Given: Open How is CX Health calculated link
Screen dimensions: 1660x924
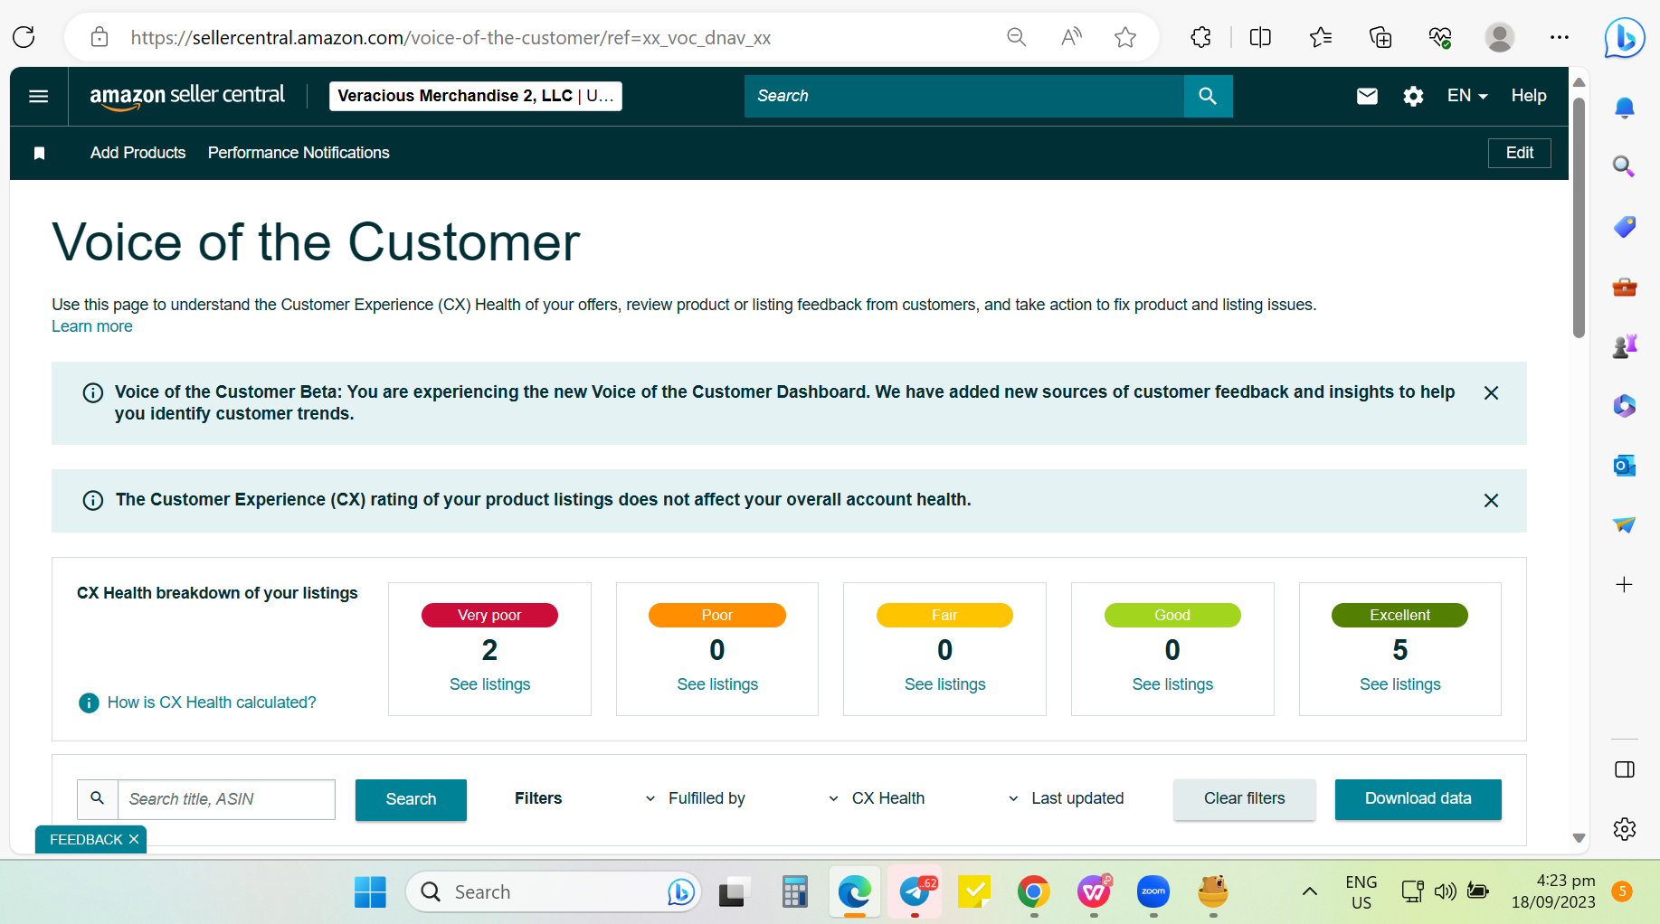Looking at the screenshot, I should click(212, 702).
